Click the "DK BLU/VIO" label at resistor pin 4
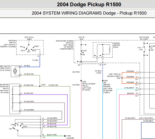Image resolution: width=155 pixels, height=139 pixels. coord(28,93)
